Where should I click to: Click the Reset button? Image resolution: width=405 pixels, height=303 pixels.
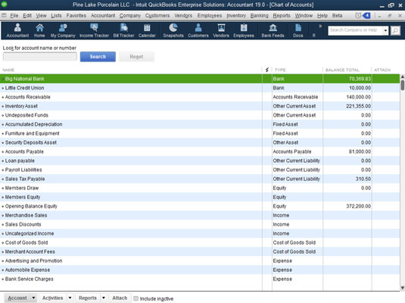tap(136, 57)
